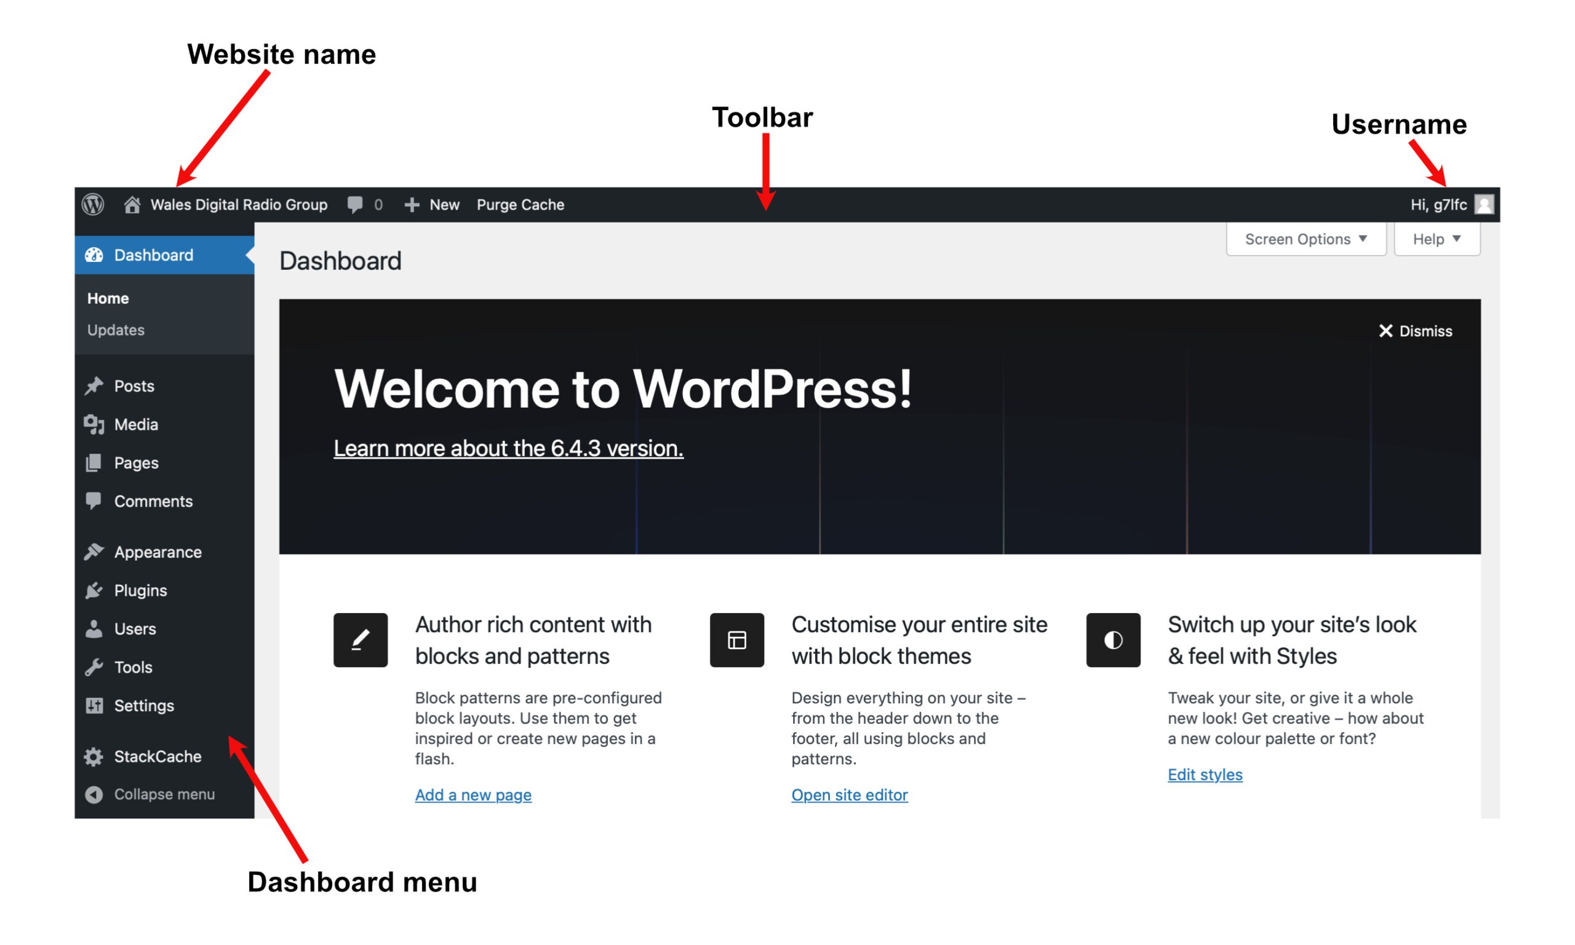Image resolution: width=1575 pixels, height=945 pixels.
Task: Click the Media library icon
Action: (94, 424)
